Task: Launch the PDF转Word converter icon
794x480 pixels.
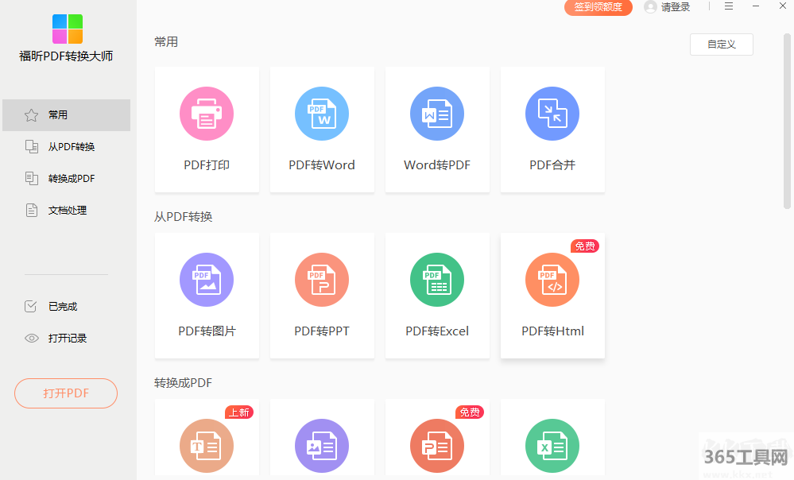Action: (322, 114)
